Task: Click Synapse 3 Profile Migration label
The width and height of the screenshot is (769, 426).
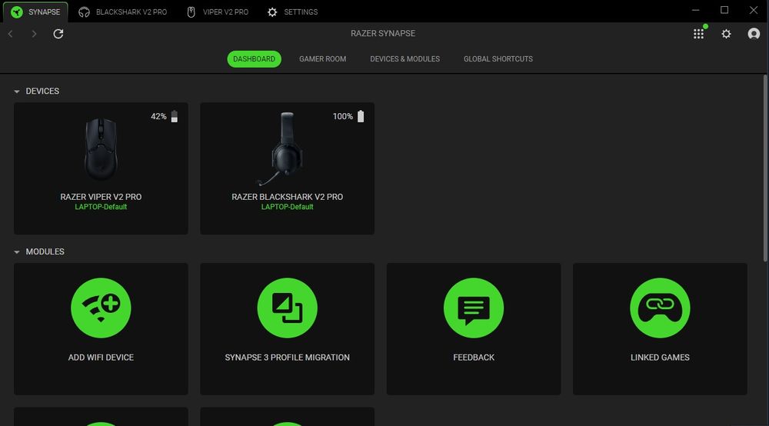Action: point(287,358)
